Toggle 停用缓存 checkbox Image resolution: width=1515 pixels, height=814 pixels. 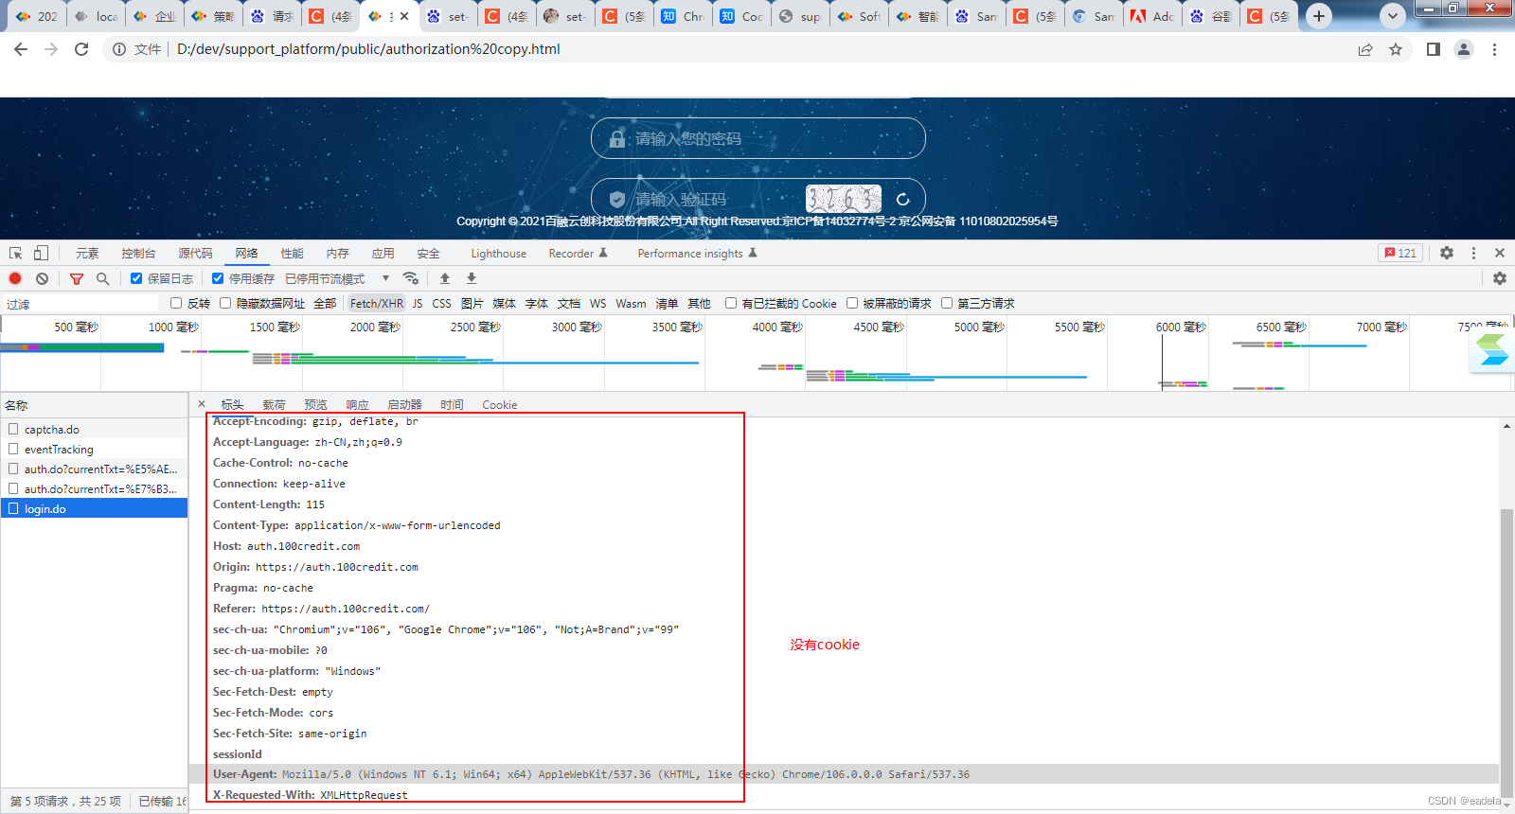tap(218, 278)
